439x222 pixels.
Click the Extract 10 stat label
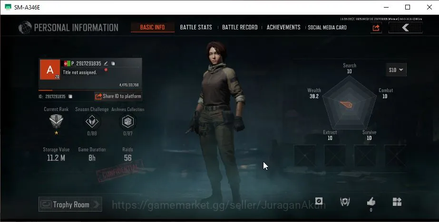pos(330,135)
